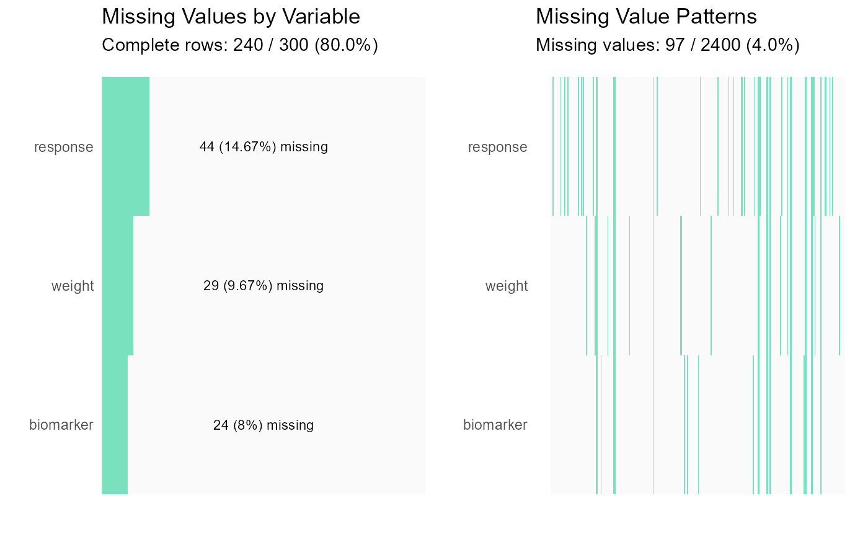Select the green biomarker bar in left chart
This screenshot has width=868, height=537.
coord(115,425)
